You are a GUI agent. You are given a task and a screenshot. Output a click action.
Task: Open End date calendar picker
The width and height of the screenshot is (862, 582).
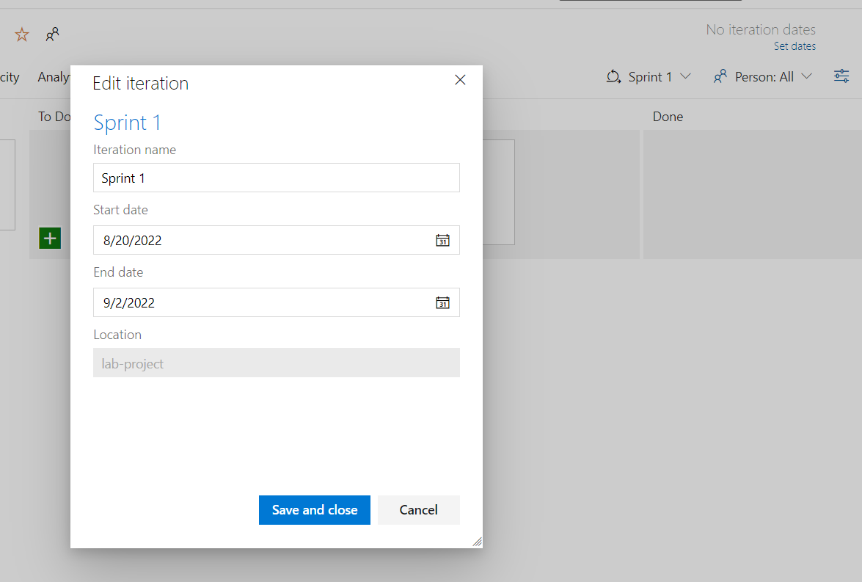[442, 302]
